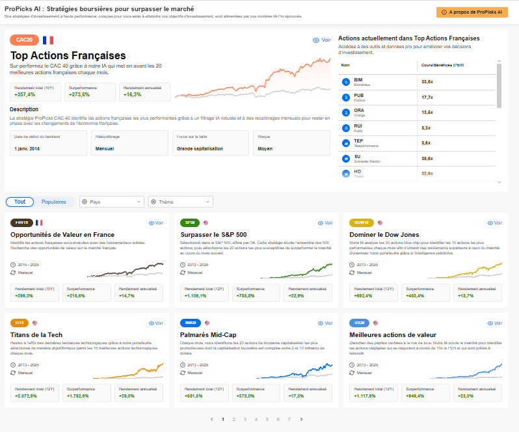This screenshot has width=519, height=432.
Task: Click the Schneider Electric SU icon
Action: point(346,157)
